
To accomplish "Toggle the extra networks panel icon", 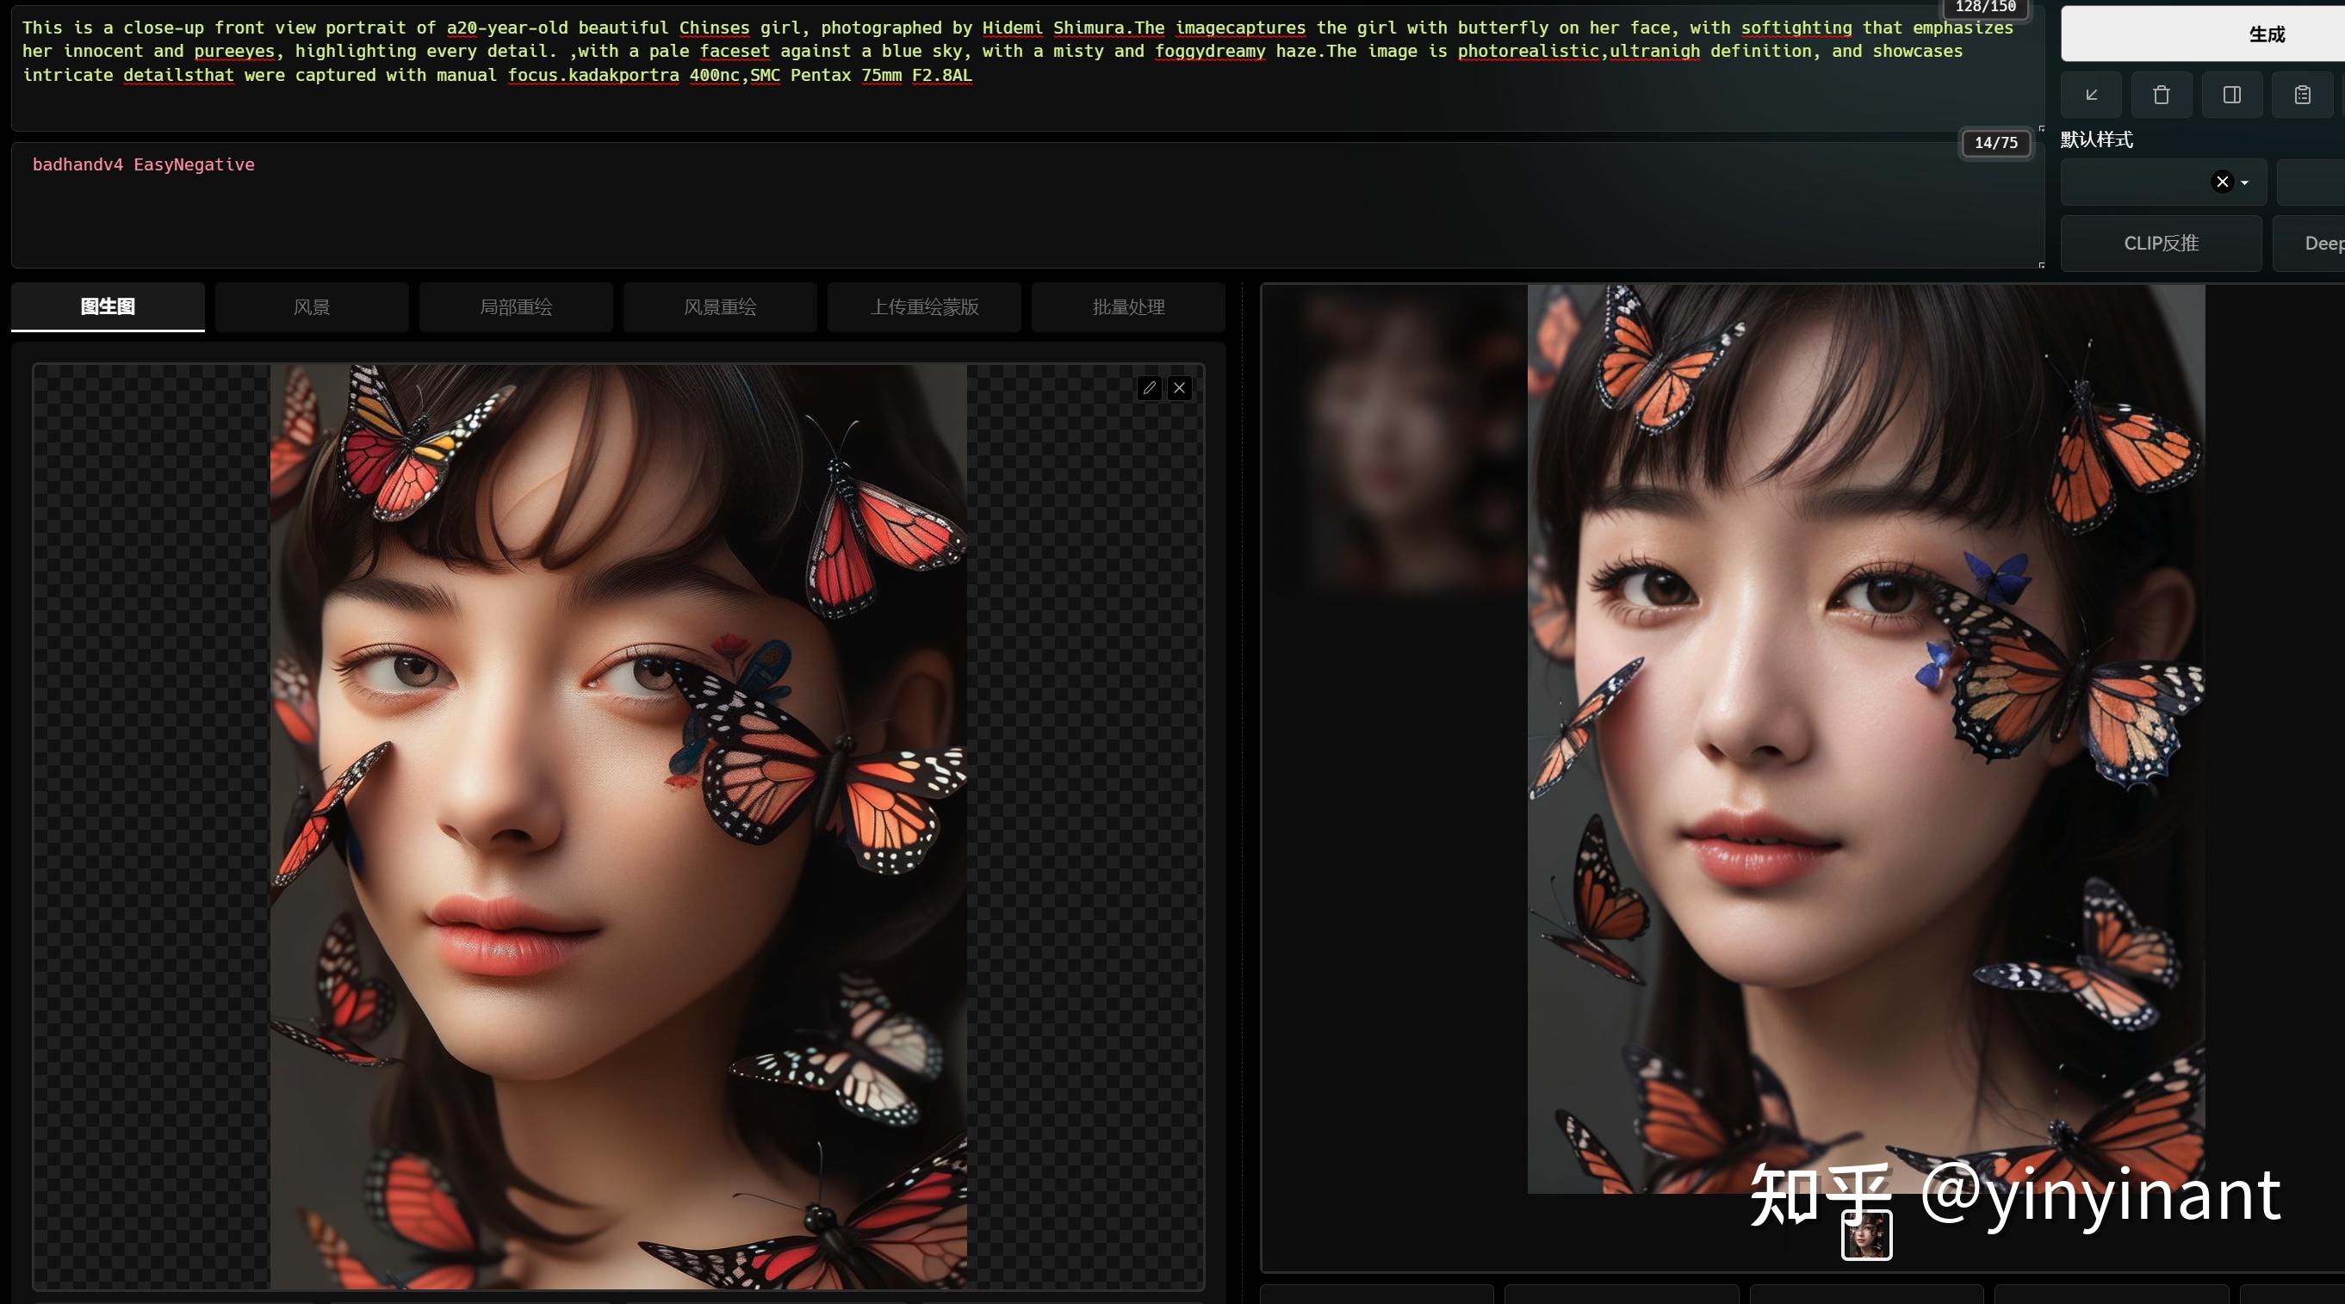I will pos(2231,95).
